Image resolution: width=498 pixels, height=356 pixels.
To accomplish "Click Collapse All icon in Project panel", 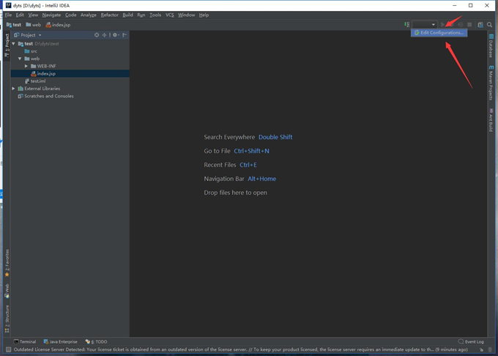I will [104, 35].
